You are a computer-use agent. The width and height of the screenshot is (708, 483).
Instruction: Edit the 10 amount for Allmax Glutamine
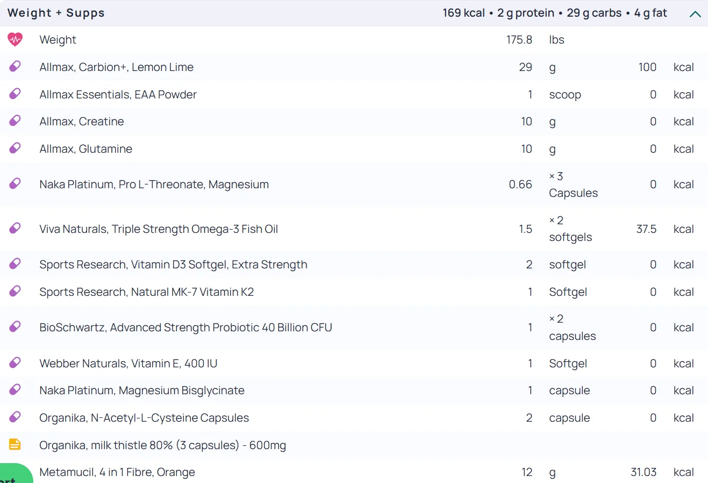pyautogui.click(x=526, y=149)
